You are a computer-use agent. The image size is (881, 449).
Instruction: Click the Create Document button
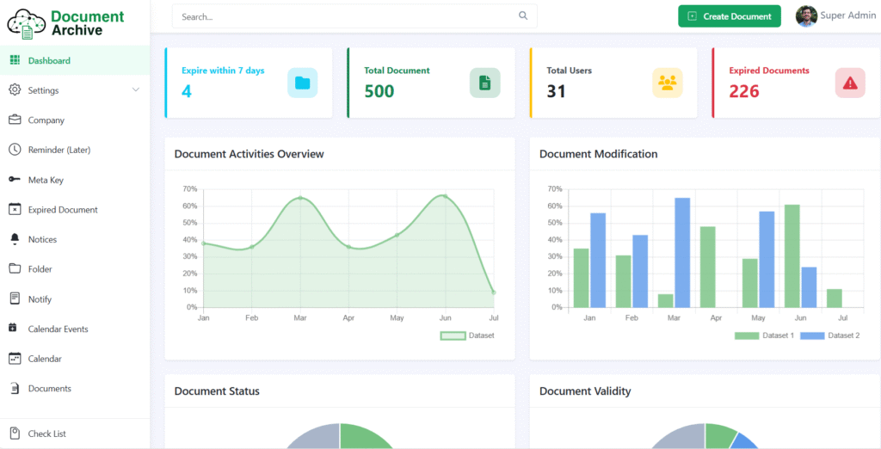coord(730,16)
